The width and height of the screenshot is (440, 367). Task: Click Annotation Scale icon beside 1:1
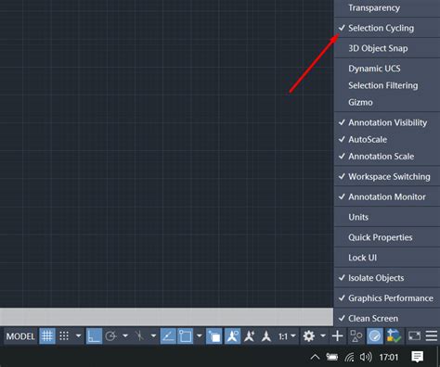pyautogui.click(x=266, y=335)
